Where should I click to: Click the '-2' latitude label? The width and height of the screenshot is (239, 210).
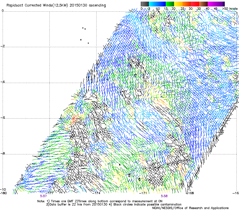pos(3,46)
